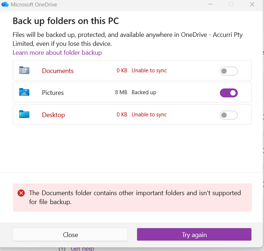Click the help question mark icon
This screenshot has width=264, height=251.
click(x=62, y=248)
